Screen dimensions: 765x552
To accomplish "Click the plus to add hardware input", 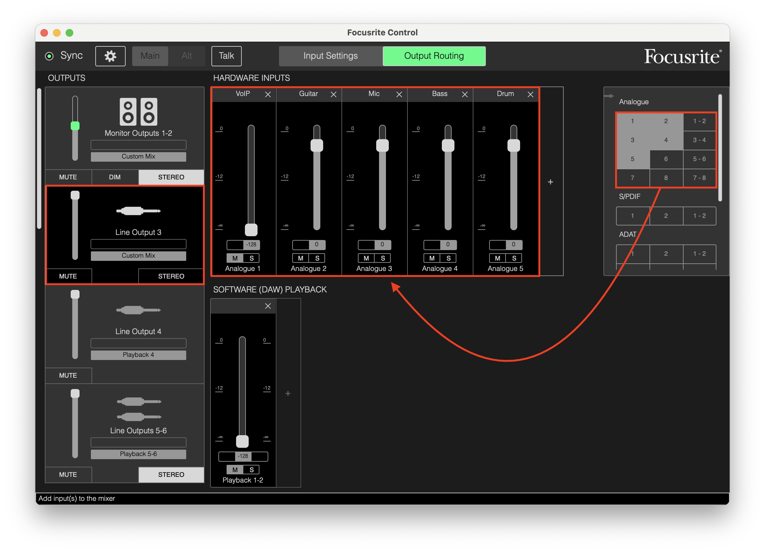I will click(550, 182).
